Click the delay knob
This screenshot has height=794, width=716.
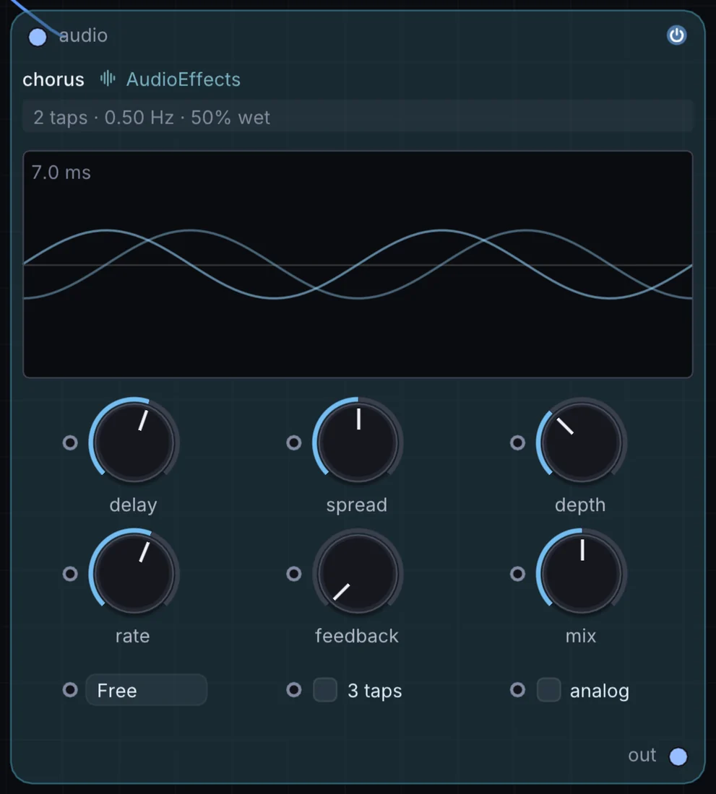[x=134, y=442]
